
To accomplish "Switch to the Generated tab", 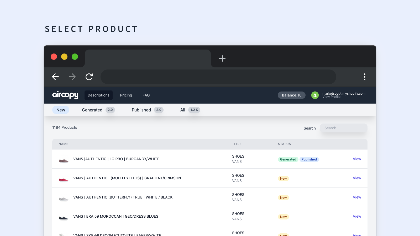I will point(92,110).
